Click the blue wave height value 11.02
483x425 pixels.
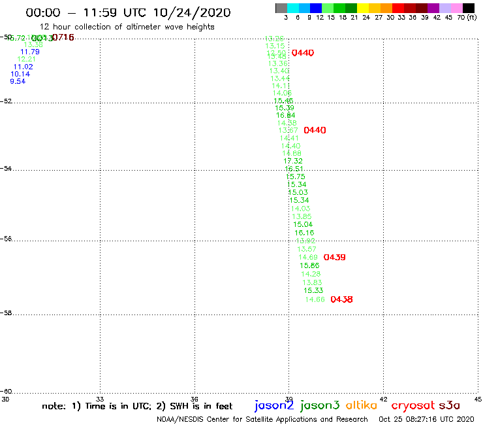pos(23,67)
